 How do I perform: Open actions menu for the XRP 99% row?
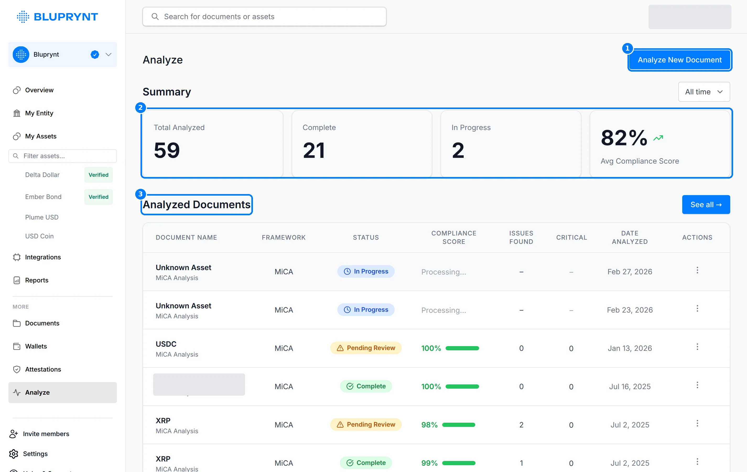click(x=697, y=462)
